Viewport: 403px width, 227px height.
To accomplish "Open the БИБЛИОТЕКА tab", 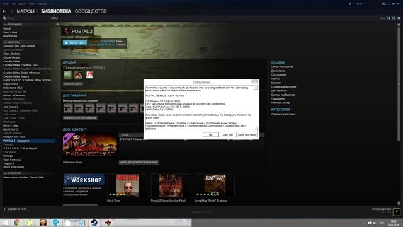I will 56,11.
